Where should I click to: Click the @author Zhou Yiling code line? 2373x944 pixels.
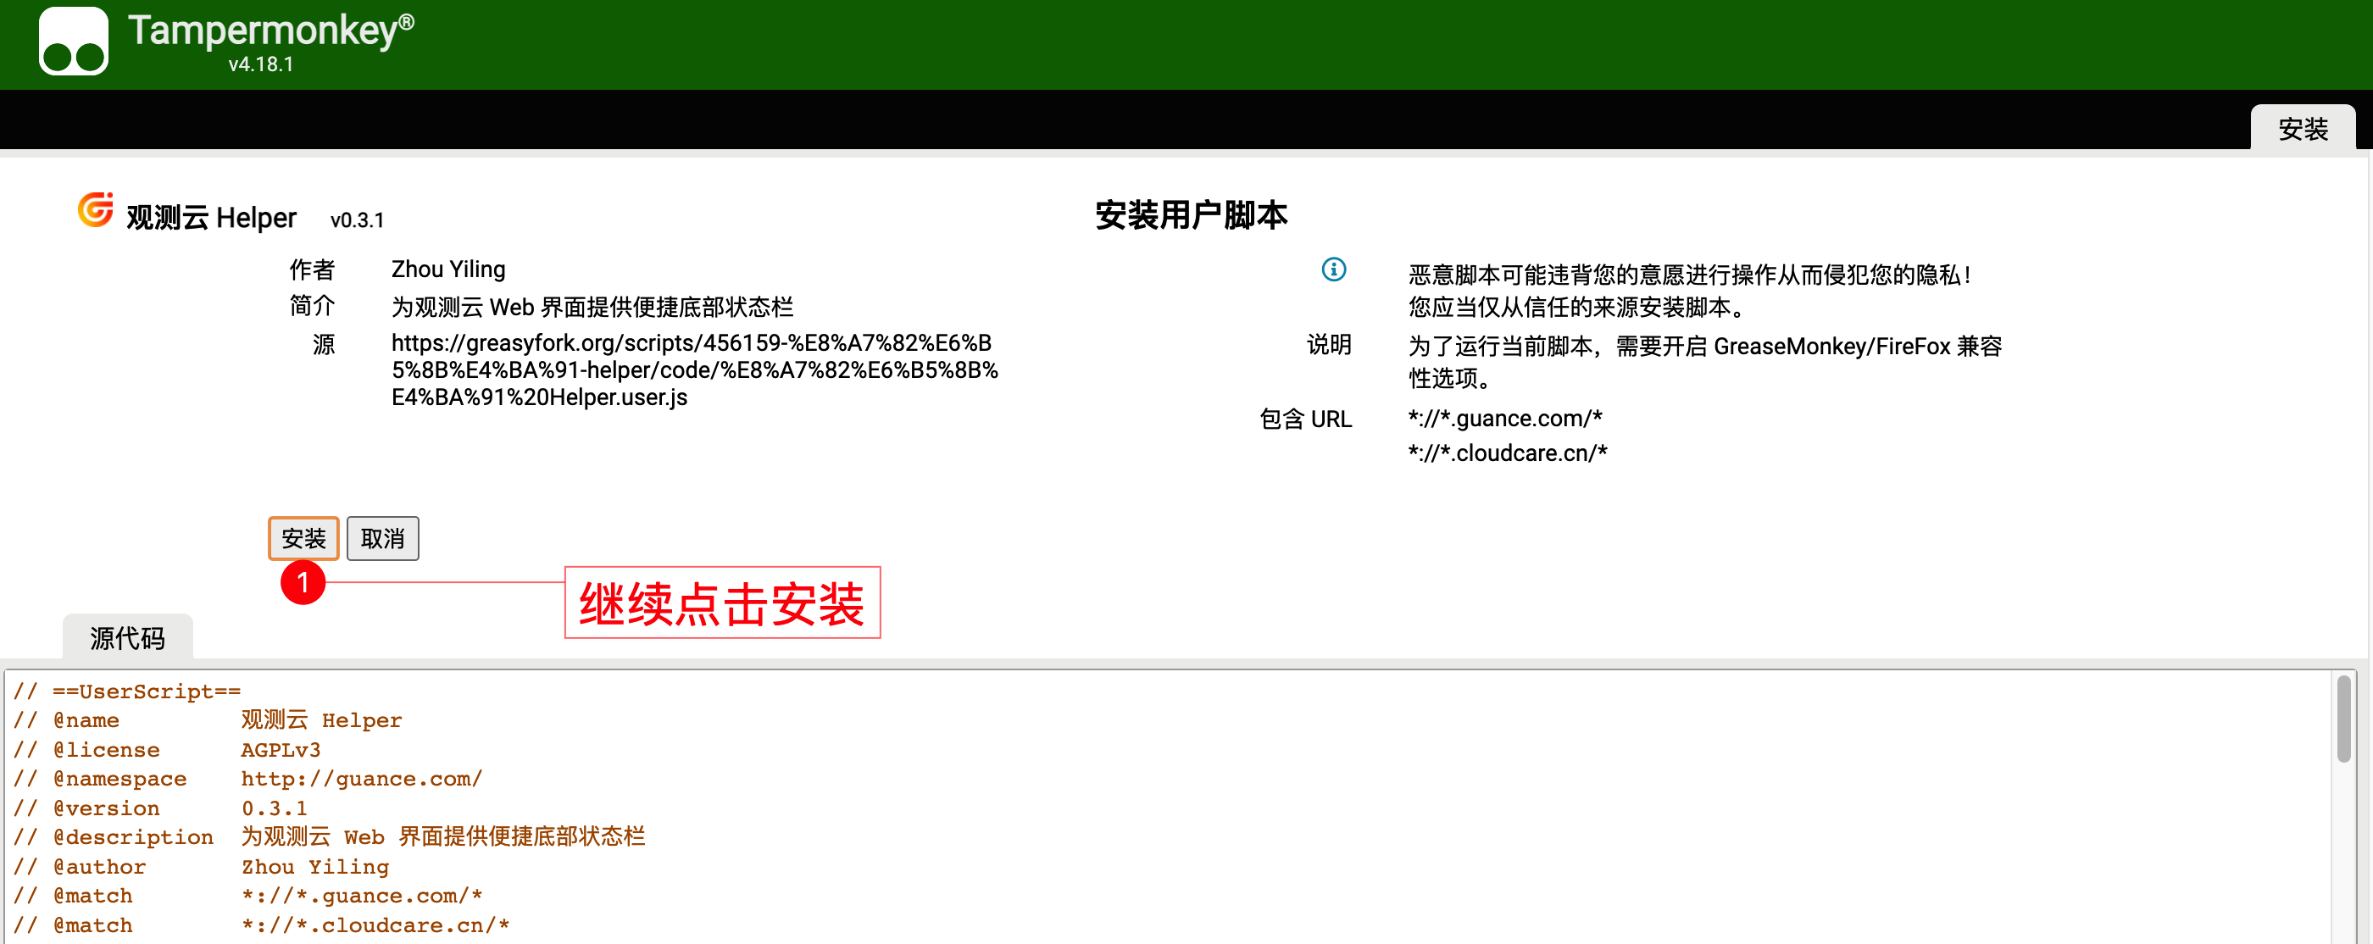[201, 867]
